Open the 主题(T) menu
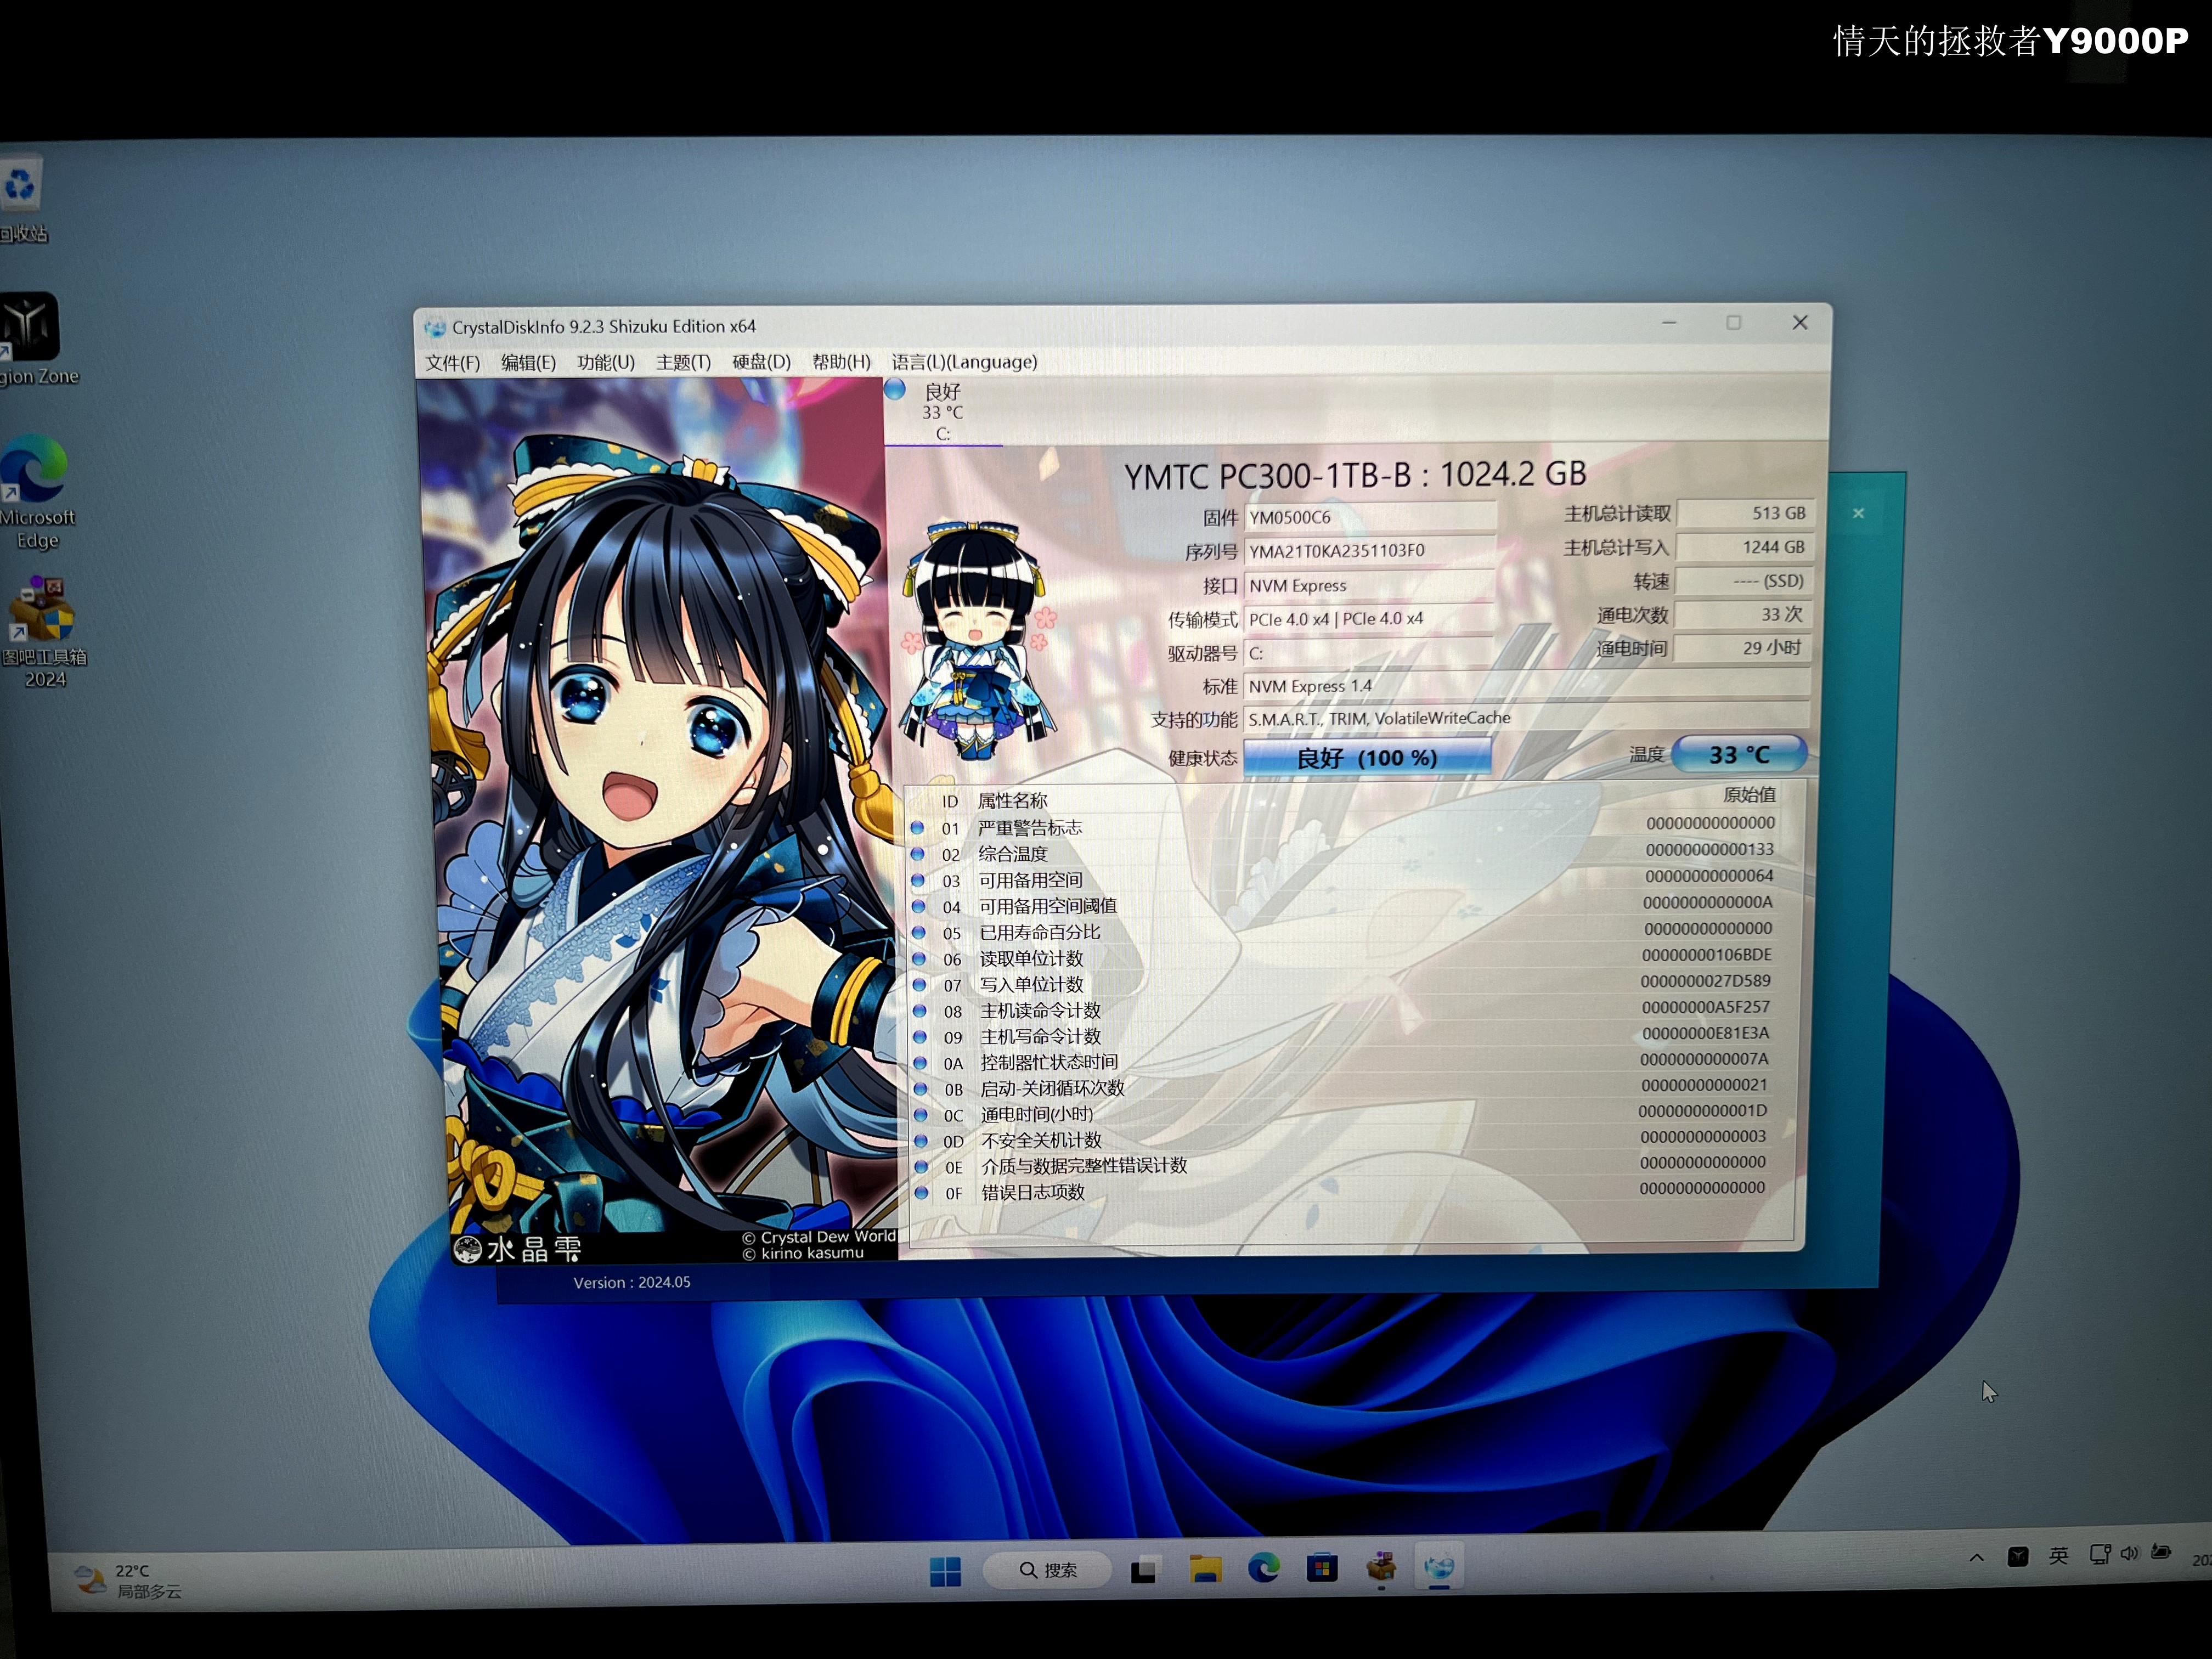Screen dimensions: 2212x1659 tap(683, 362)
